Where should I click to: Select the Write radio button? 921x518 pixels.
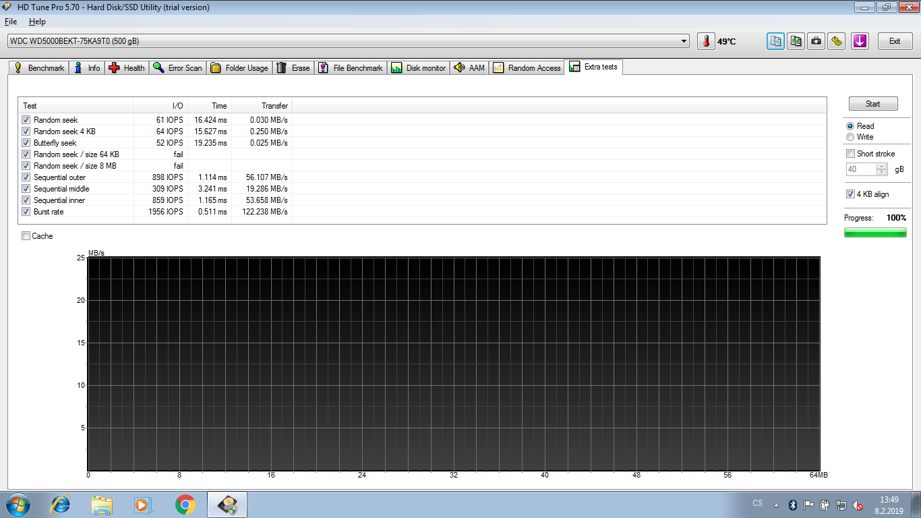point(850,137)
